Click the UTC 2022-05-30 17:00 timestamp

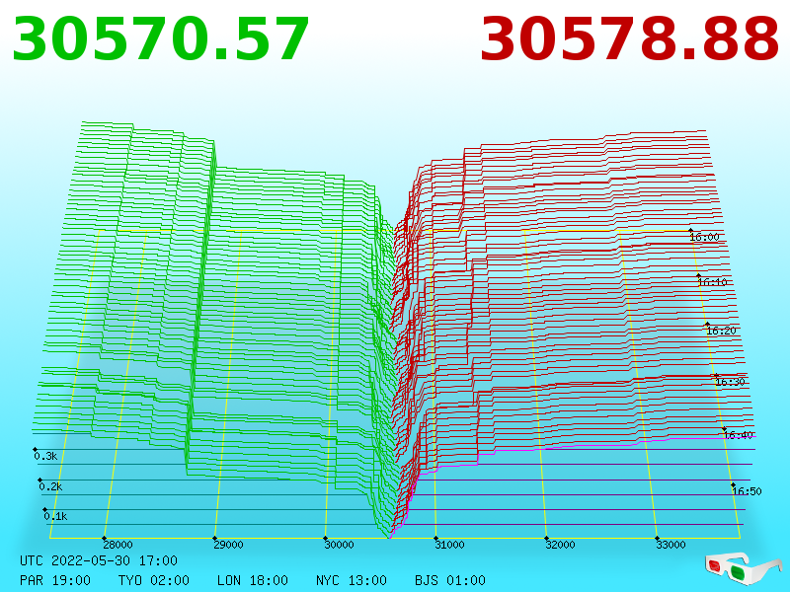click(99, 560)
